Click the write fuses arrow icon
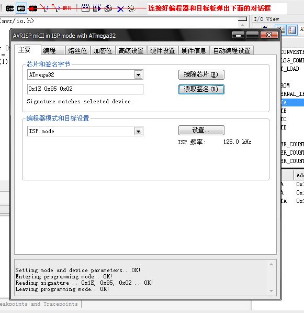304x313 pixels. (44, 8)
